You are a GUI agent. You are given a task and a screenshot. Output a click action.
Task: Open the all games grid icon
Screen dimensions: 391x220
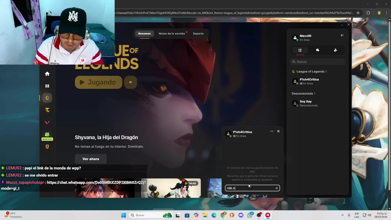[x=47, y=86]
